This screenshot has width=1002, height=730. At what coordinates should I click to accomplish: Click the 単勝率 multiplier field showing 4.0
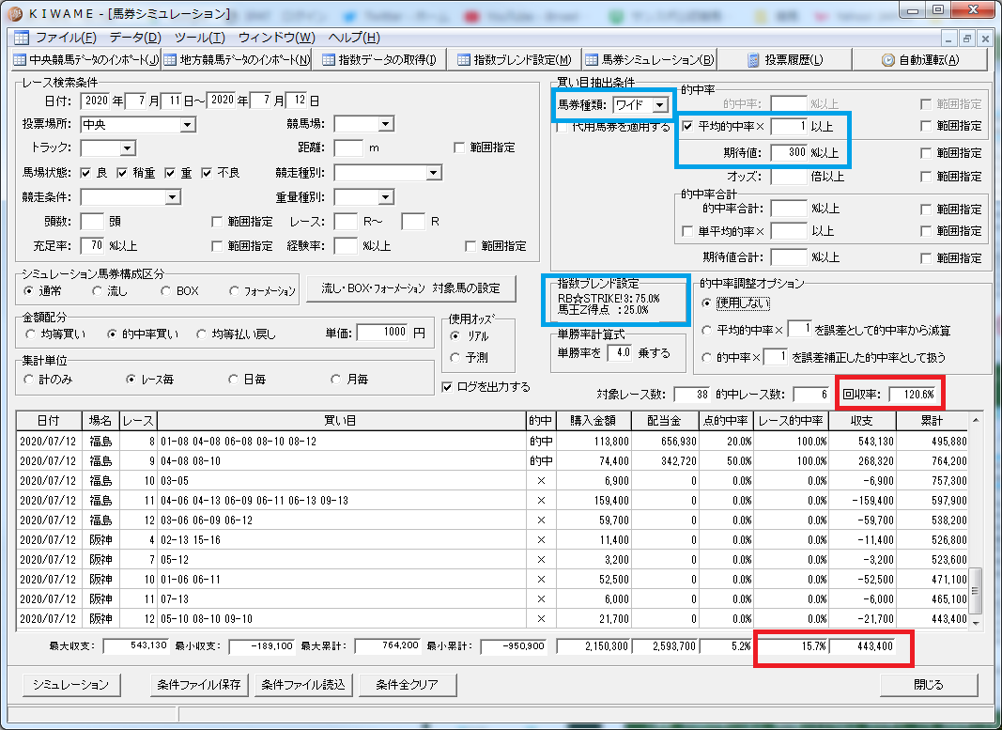[x=619, y=352]
